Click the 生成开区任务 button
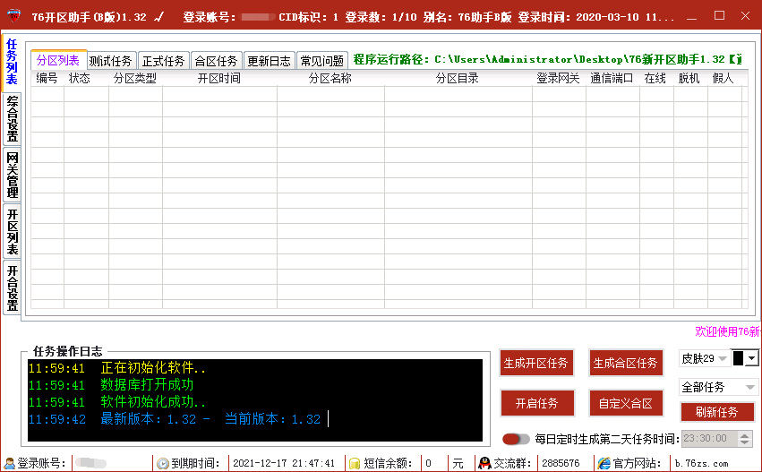762x472 pixels. 535,364
